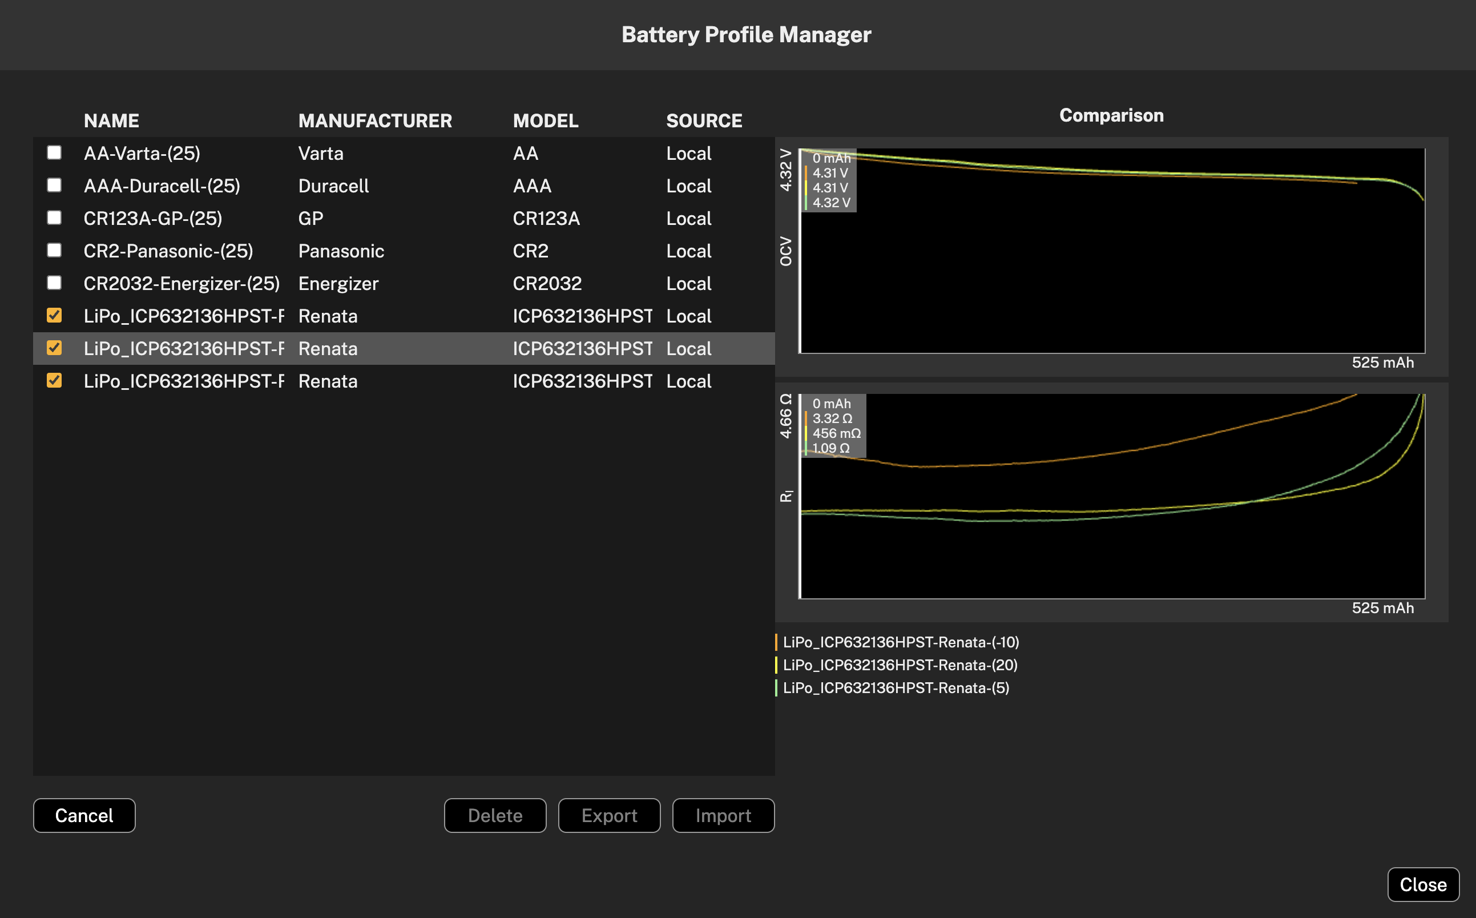Click the Renata-(-10) legend entry
Image resolution: width=1476 pixels, height=918 pixels.
click(x=901, y=642)
